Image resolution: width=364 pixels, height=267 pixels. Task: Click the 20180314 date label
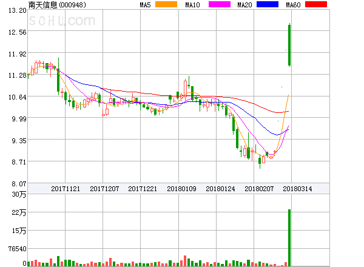pos(297,189)
